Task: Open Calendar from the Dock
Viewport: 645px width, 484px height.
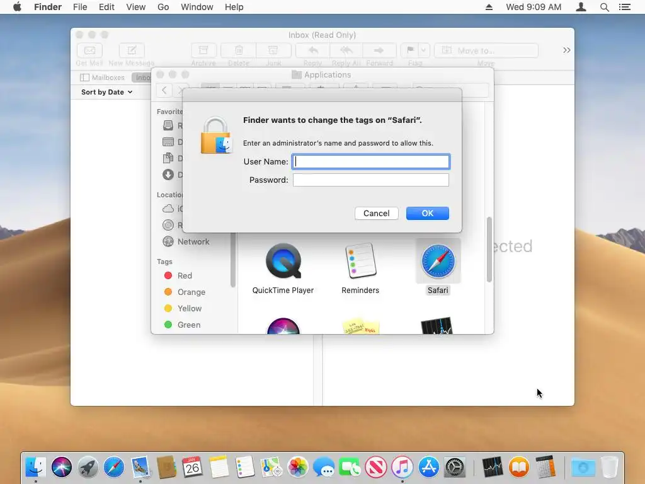Action: tap(192, 467)
